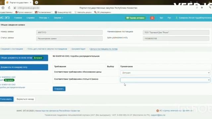Click the БИН field
The height and width of the screenshot is (119, 212).
coord(176,38)
